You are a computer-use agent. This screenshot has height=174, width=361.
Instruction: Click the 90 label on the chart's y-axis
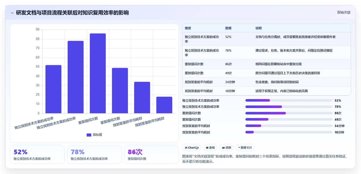point(38,30)
